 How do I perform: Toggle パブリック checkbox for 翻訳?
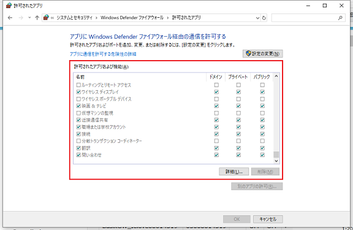click(262, 148)
